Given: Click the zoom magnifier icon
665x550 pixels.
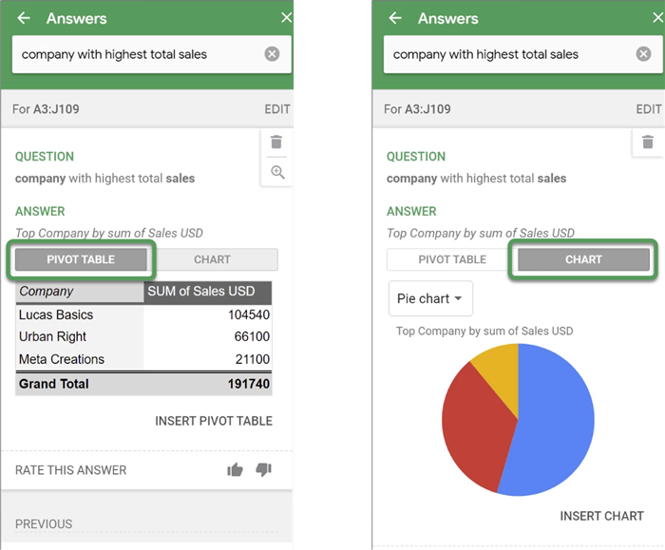Looking at the screenshot, I should 277,172.
